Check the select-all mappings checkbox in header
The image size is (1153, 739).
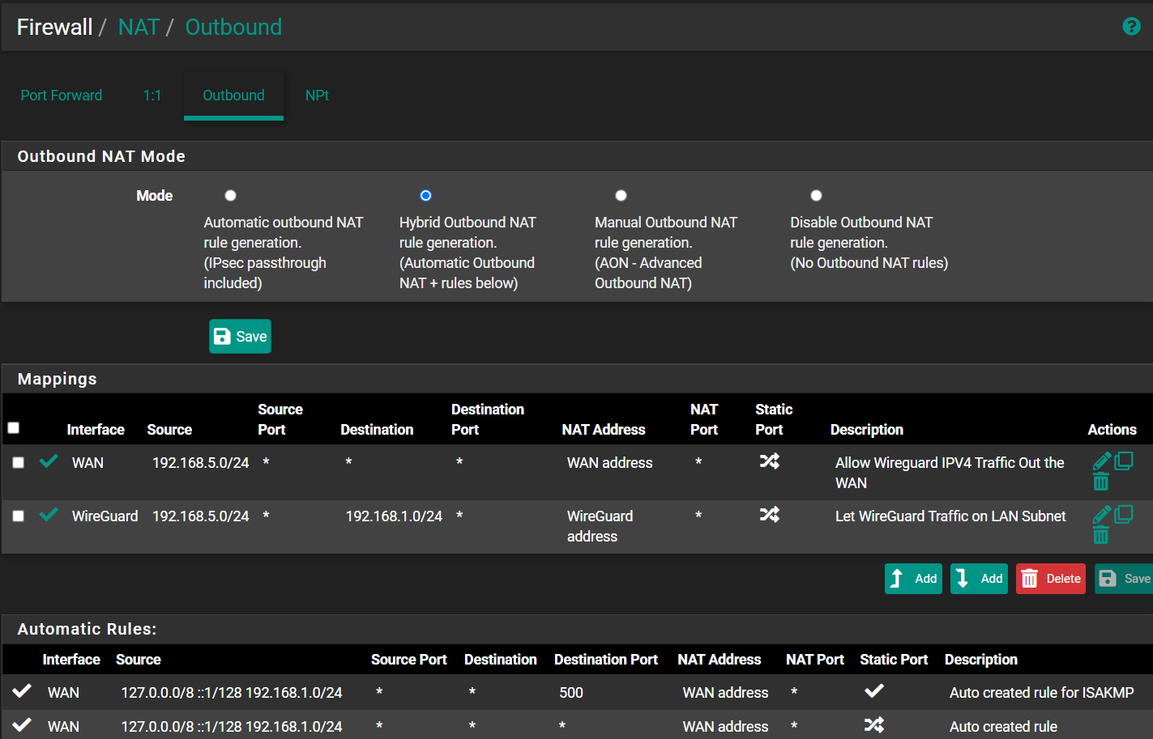coord(14,428)
